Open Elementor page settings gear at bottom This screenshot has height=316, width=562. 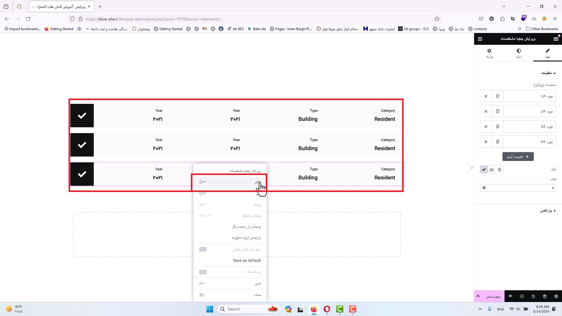pos(556,296)
